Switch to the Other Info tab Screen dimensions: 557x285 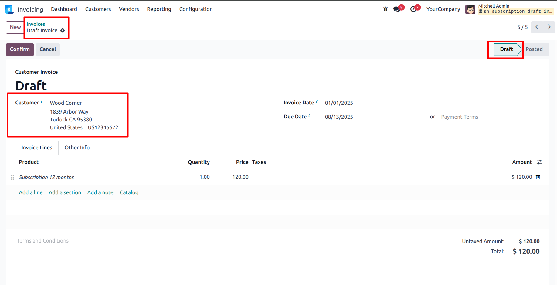(x=77, y=148)
